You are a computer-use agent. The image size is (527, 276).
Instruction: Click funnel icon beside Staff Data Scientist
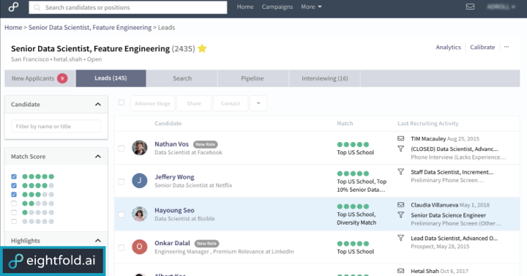(400, 172)
